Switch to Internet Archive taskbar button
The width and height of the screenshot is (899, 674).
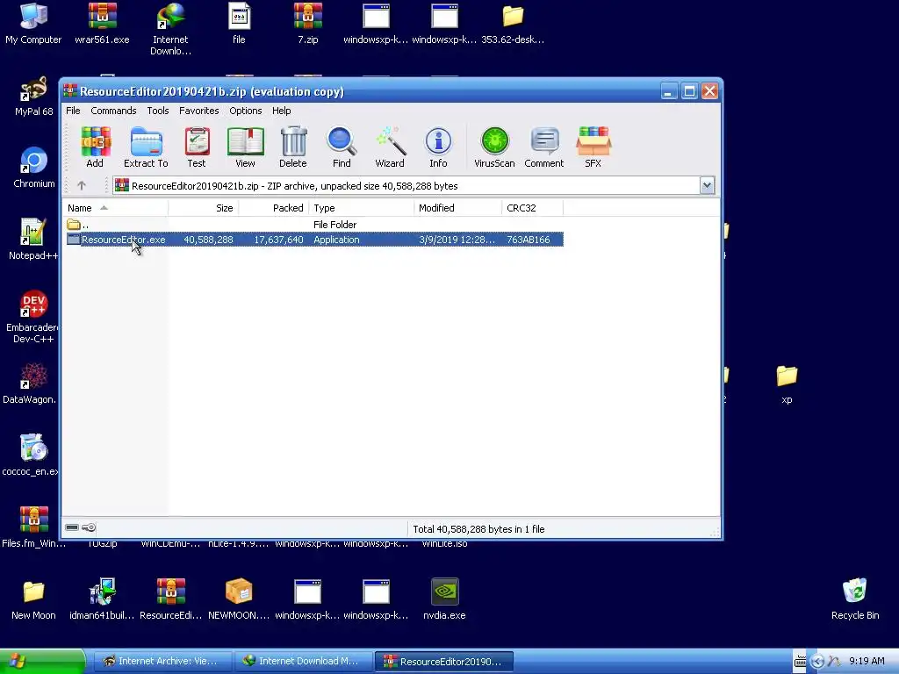pos(162,662)
